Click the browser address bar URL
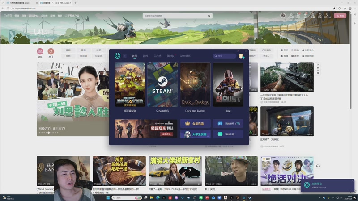Image resolution: width=358 pixels, height=201 pixels. click(x=25, y=8)
